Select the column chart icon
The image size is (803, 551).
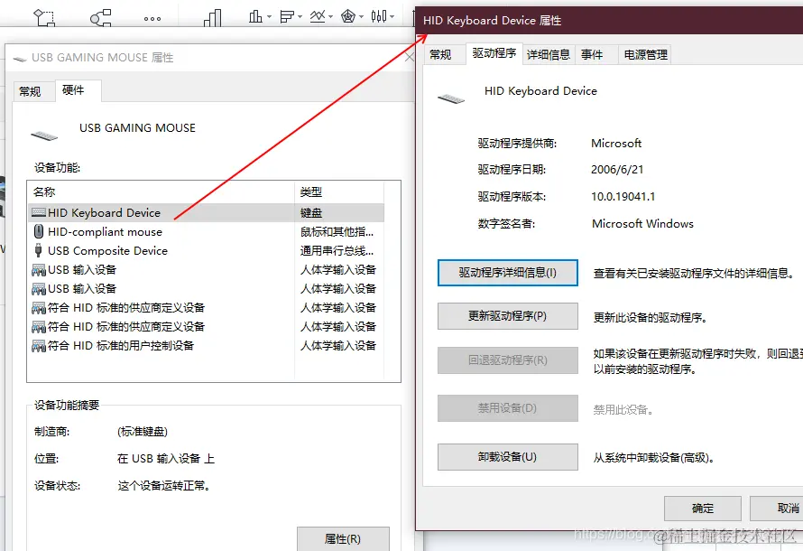(x=255, y=16)
